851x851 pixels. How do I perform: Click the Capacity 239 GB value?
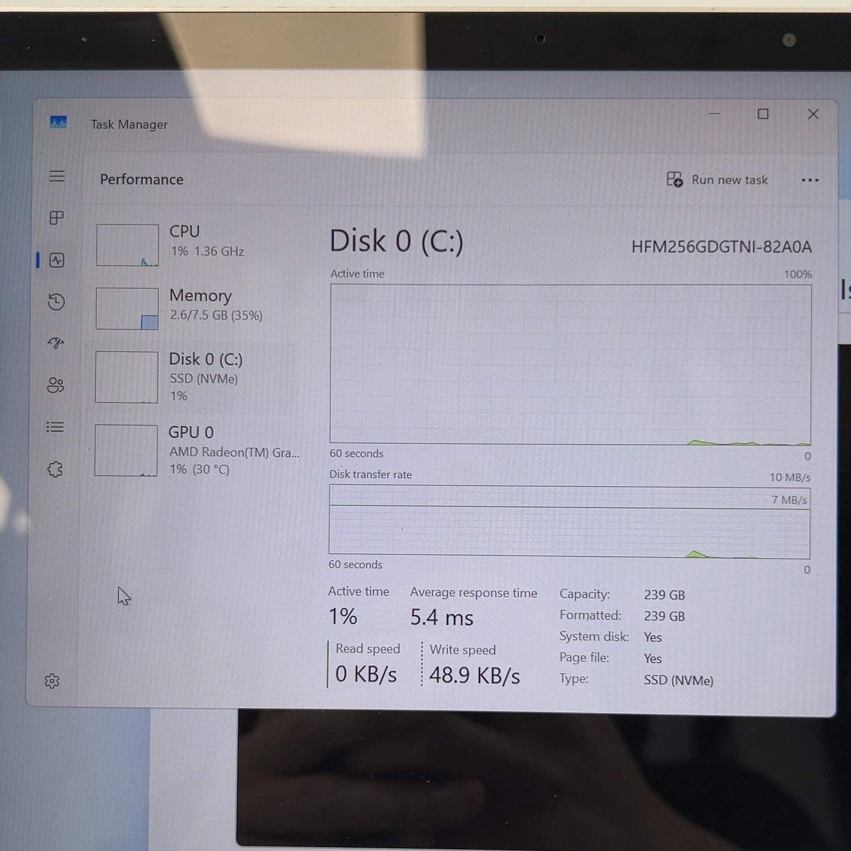664,595
